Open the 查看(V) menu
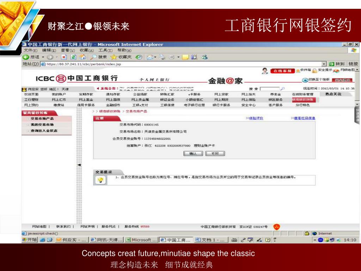The image size is (361, 271). 68,50
